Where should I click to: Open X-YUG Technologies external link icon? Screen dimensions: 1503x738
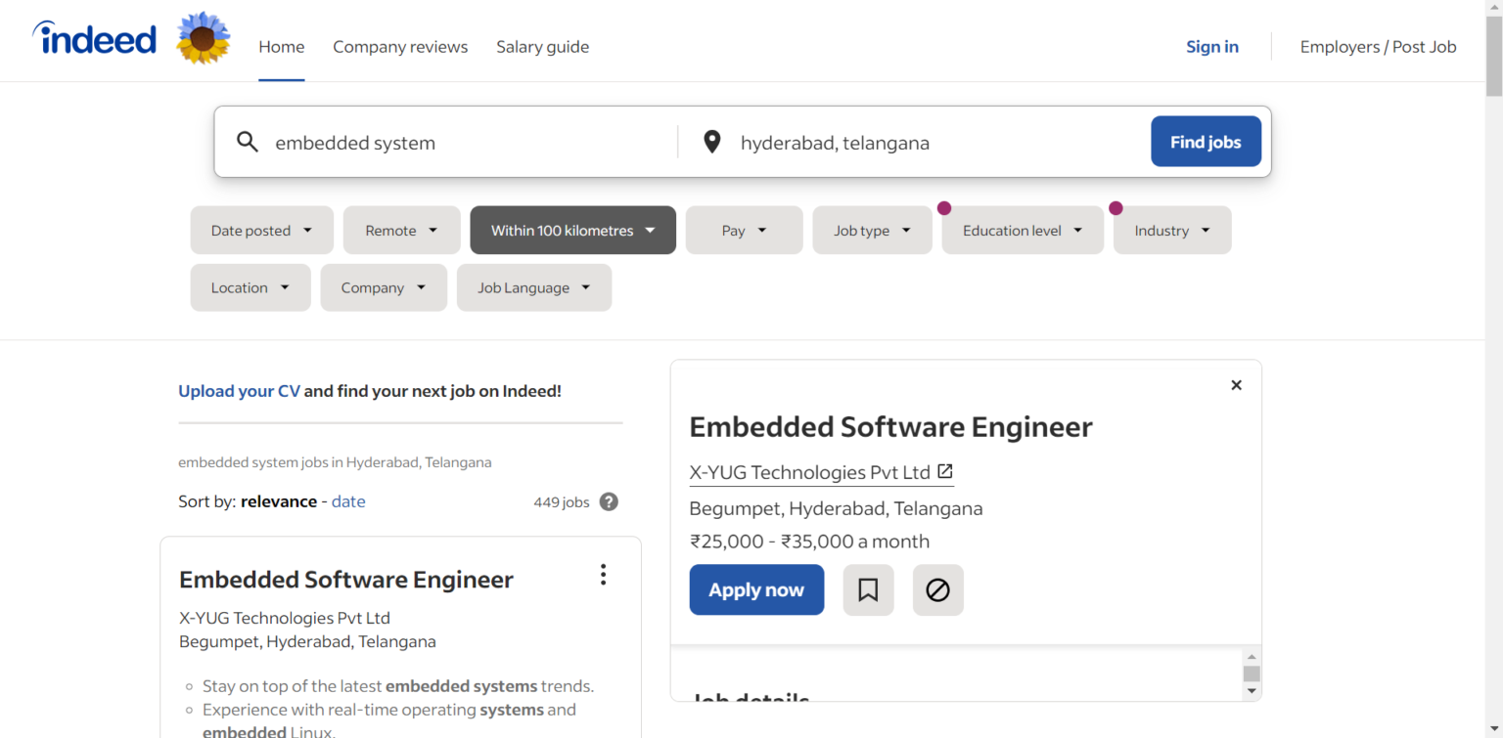click(x=944, y=471)
